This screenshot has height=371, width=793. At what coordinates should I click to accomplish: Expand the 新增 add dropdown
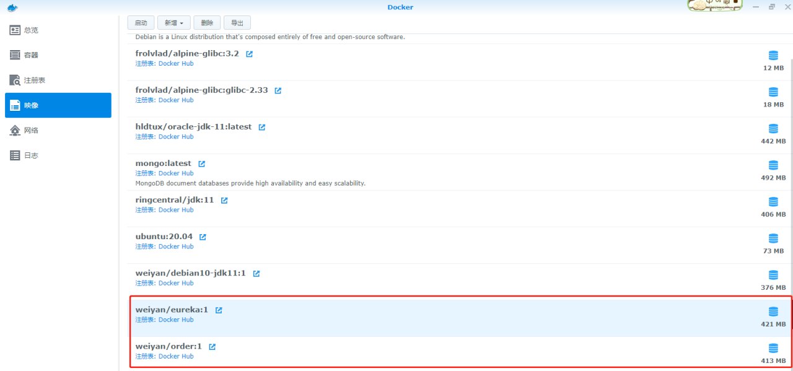[x=174, y=23]
